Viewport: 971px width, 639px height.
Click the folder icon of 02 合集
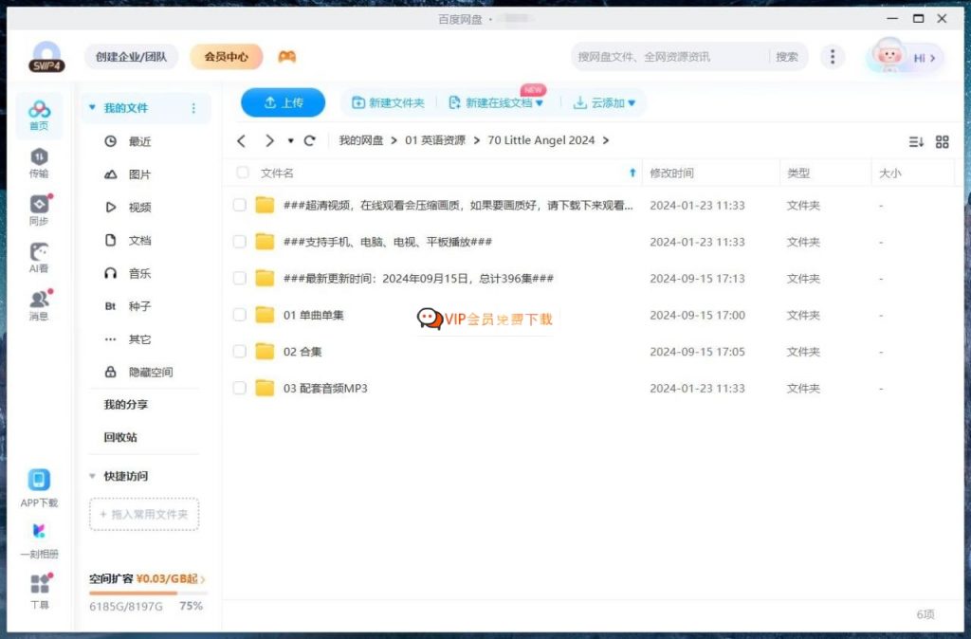[265, 351]
